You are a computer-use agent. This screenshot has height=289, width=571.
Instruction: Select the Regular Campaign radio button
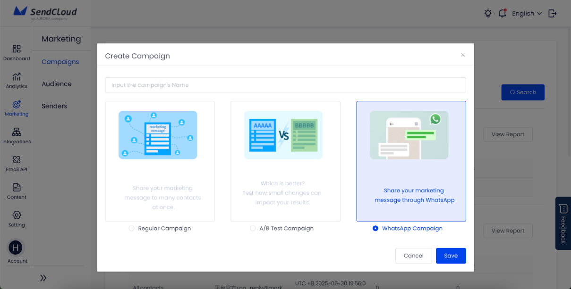[x=131, y=228]
